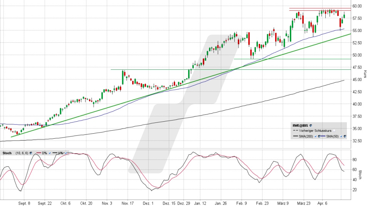The height and width of the screenshot is (208, 370).
Task: Click the RWE@IBIS legend title
Action: click(x=300, y=126)
